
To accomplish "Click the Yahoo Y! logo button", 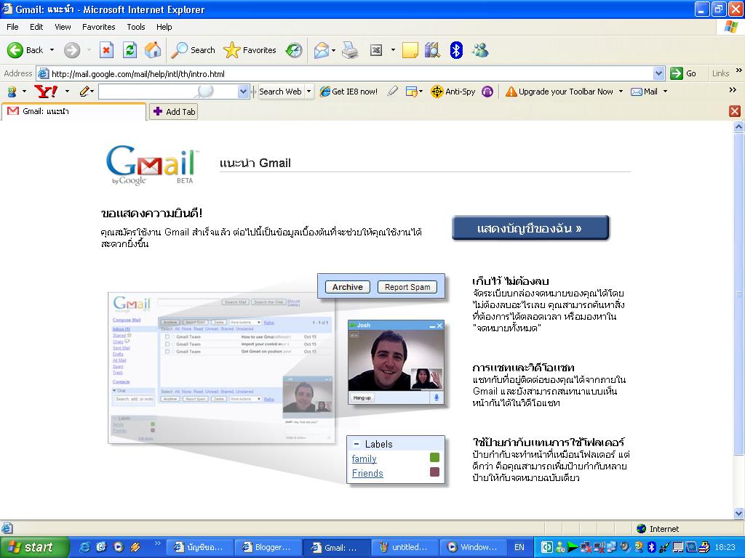I will [x=46, y=91].
